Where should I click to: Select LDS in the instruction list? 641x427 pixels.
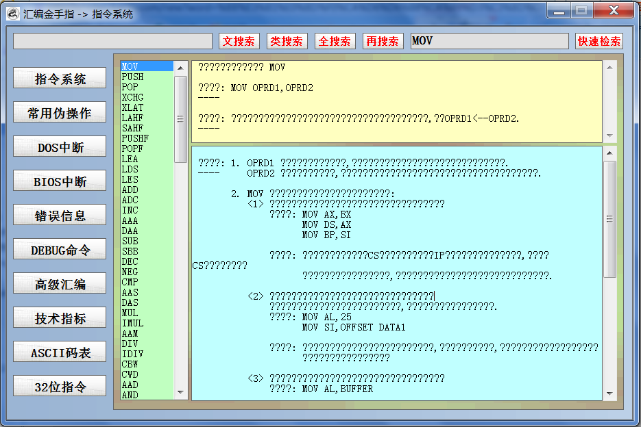pyautogui.click(x=147, y=169)
